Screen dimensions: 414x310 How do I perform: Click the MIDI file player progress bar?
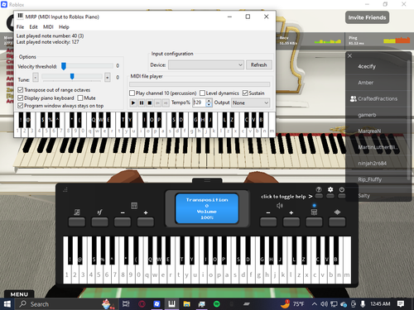(200, 84)
